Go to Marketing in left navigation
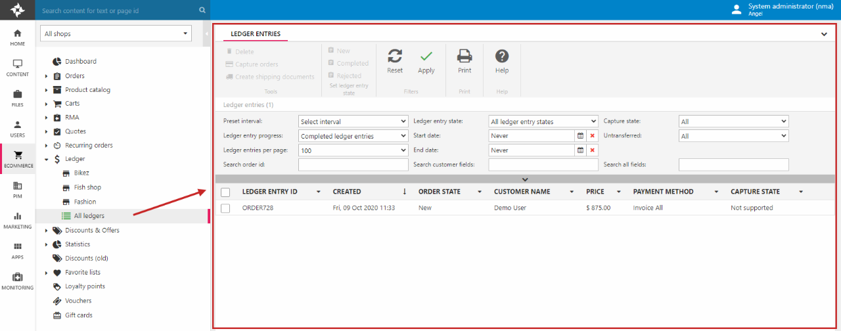This screenshot has width=841, height=331. (18, 219)
